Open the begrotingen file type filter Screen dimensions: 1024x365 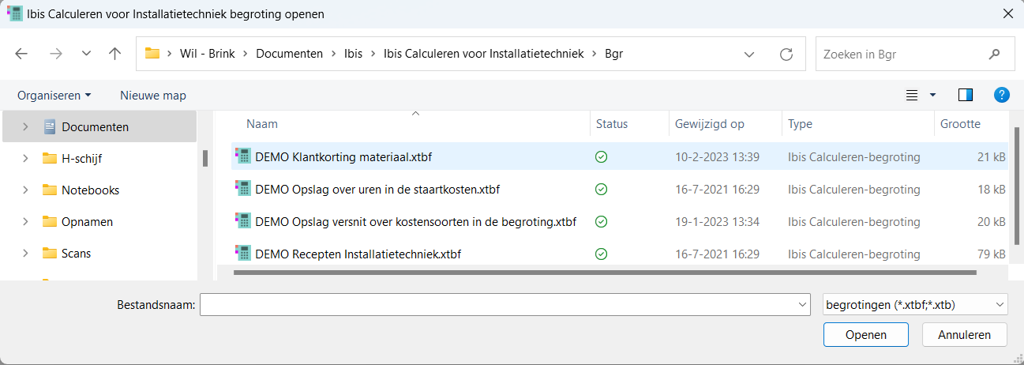click(915, 304)
